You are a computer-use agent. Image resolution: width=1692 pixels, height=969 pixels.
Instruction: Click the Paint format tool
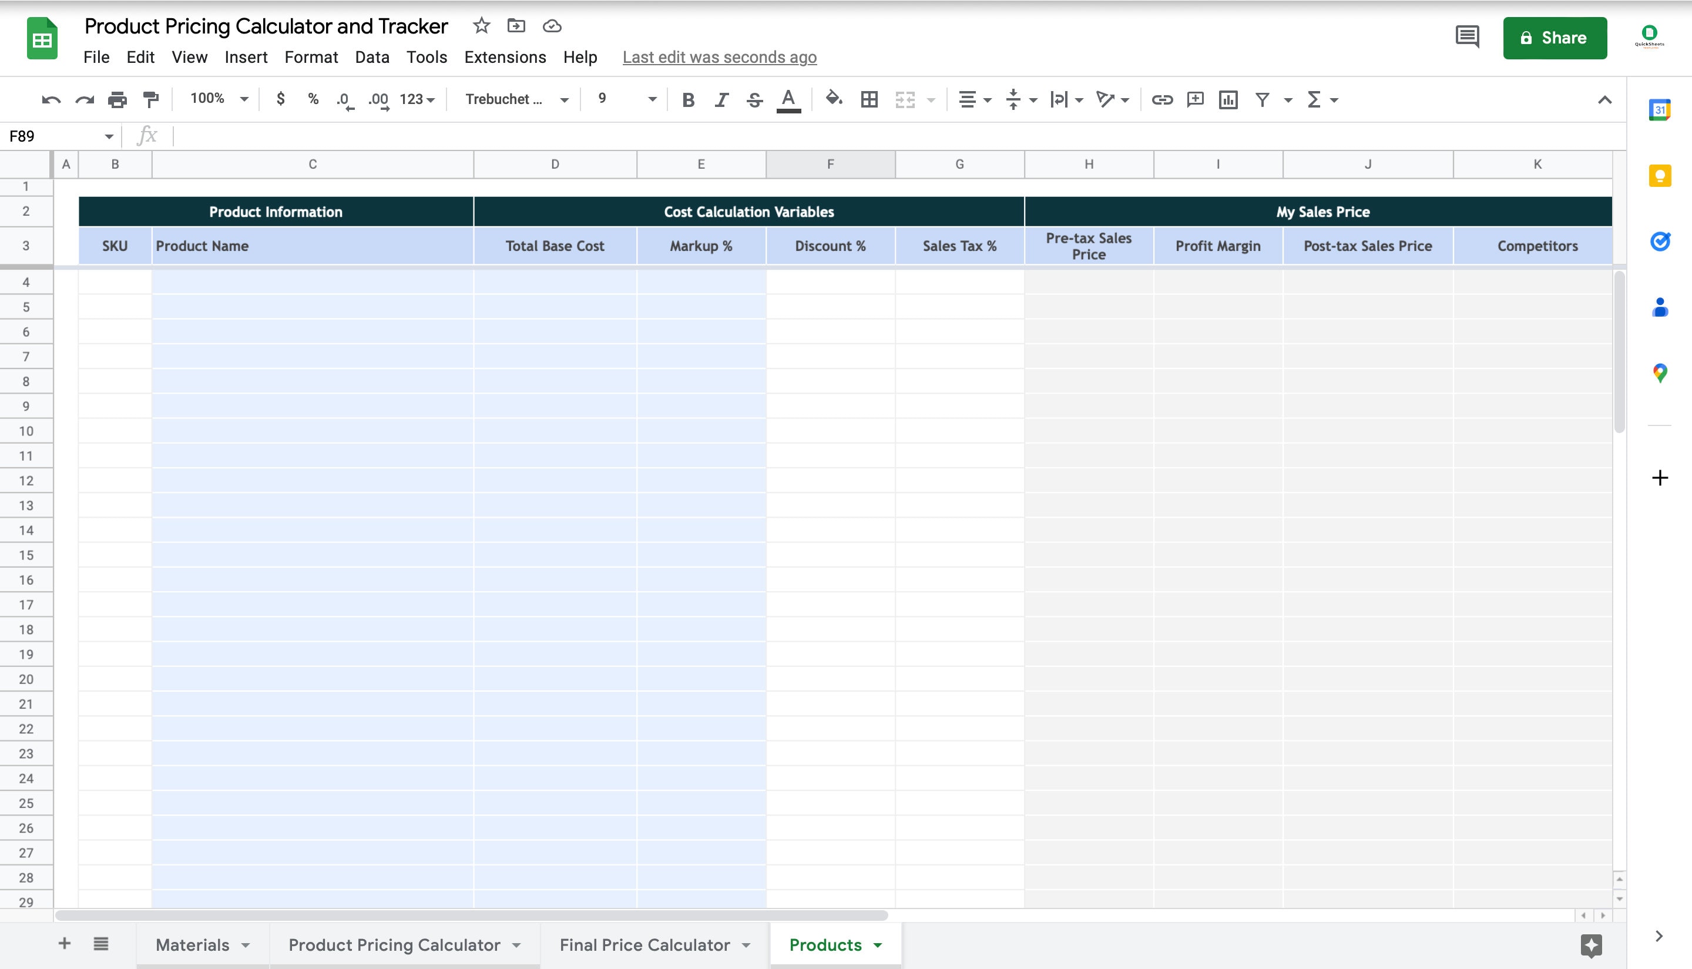click(149, 99)
